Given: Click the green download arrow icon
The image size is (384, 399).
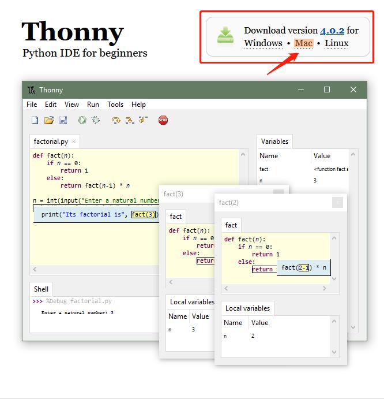Looking at the screenshot, I should click(225, 36).
